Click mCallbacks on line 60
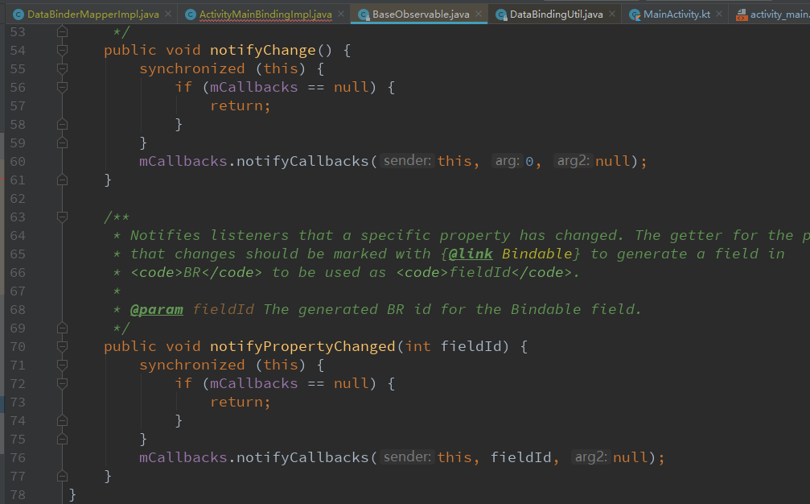810x504 pixels. [183, 161]
